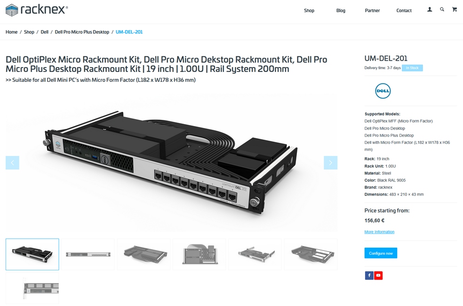
Task: Follow the More Information link
Action: tap(379, 232)
